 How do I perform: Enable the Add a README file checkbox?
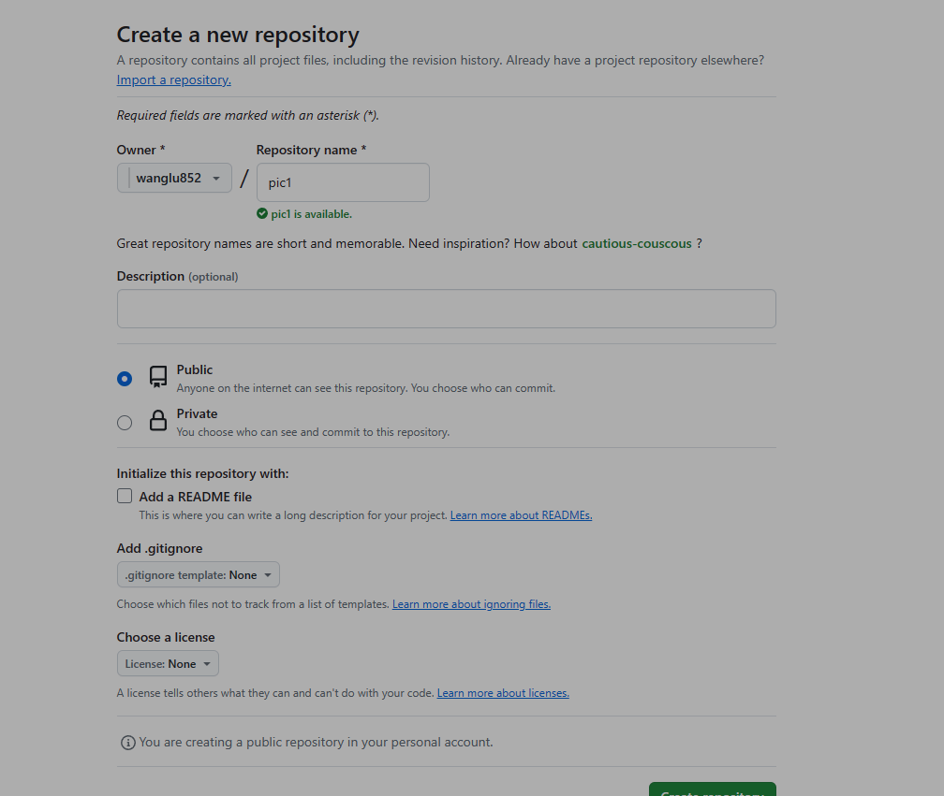(125, 497)
